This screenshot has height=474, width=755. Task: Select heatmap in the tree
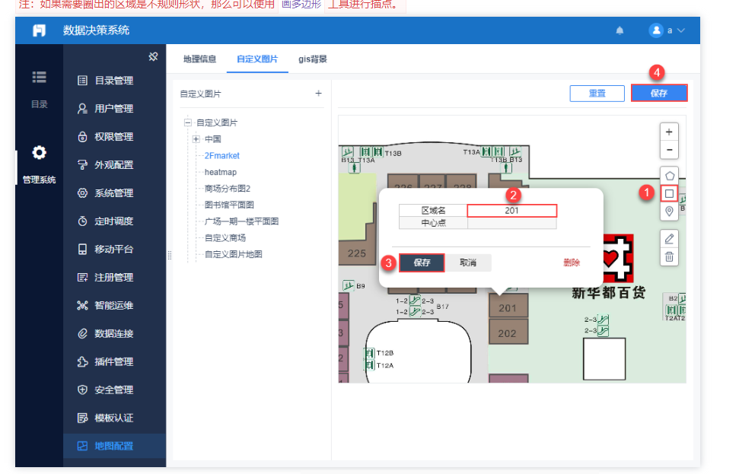[221, 172]
